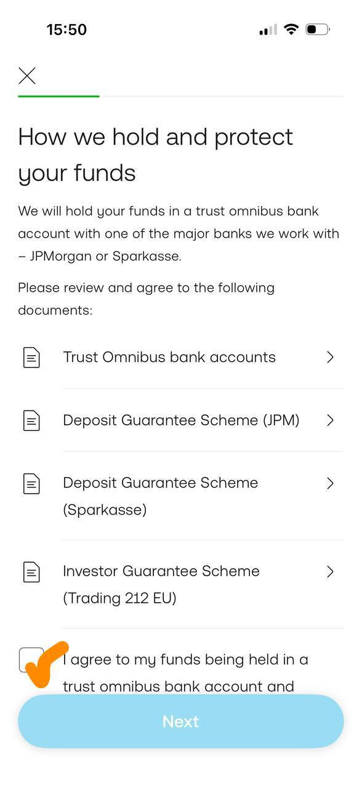Tap the green onboarding progress bar
The width and height of the screenshot is (362, 788).
pyautogui.click(x=58, y=96)
